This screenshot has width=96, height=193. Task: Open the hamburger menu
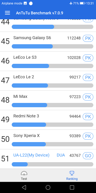point(7,13)
